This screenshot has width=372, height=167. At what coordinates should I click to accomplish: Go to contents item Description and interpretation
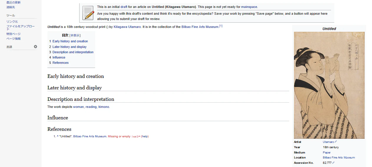[73, 52]
